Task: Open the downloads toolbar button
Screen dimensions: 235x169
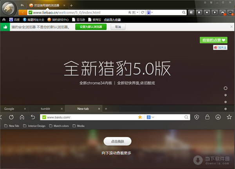Action: (215, 12)
